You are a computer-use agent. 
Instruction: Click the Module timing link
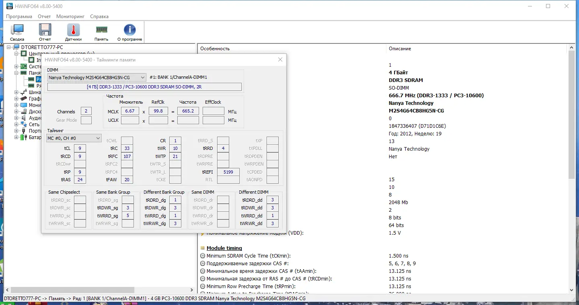[x=224, y=248]
